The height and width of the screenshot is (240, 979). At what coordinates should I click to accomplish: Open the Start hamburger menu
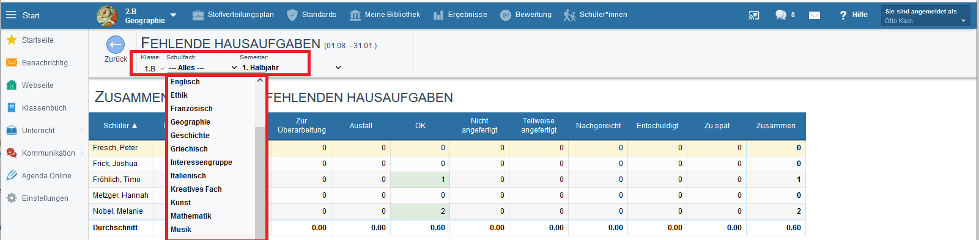pos(11,15)
